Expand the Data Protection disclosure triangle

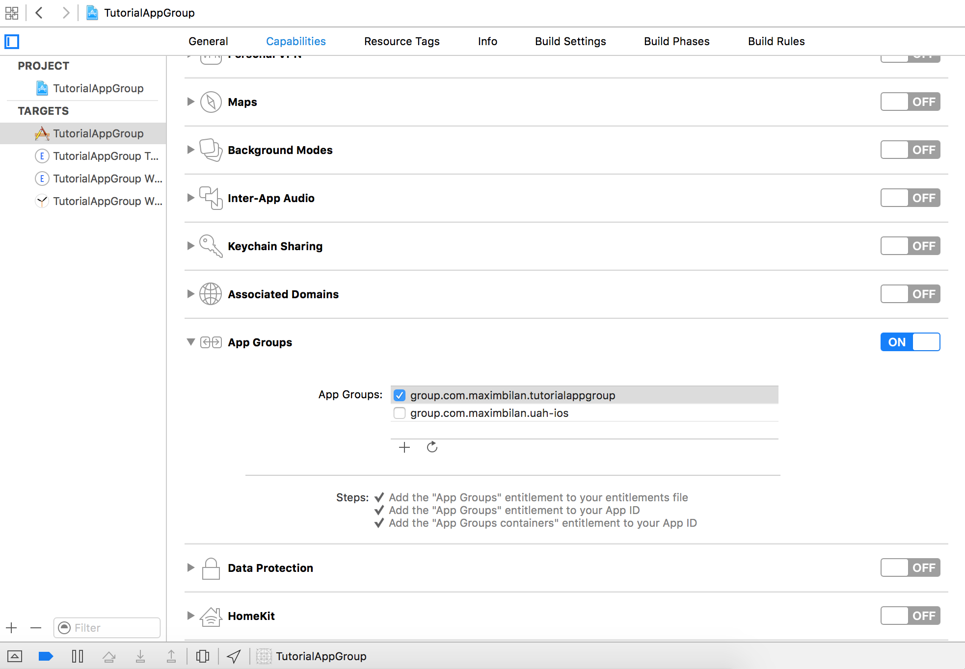pyautogui.click(x=191, y=567)
